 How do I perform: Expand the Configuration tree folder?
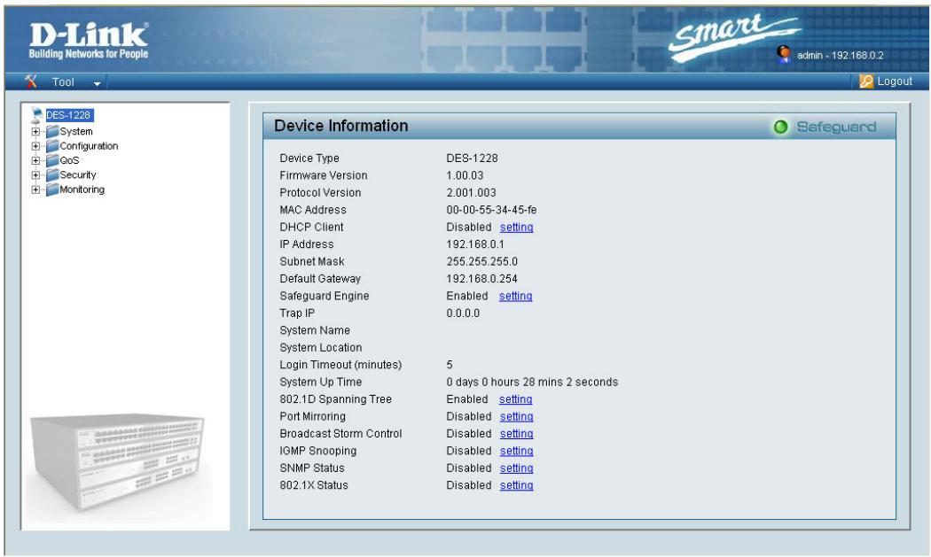coord(35,146)
